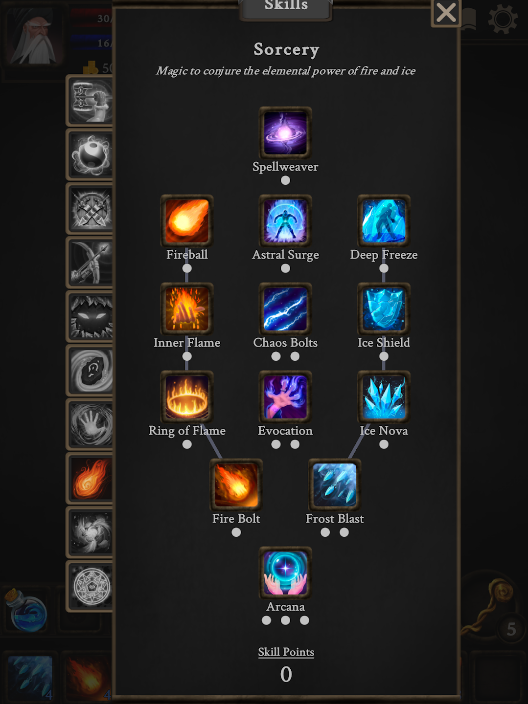Open the Evocation skill icon
Viewport: 528px width, 704px height.
click(285, 396)
